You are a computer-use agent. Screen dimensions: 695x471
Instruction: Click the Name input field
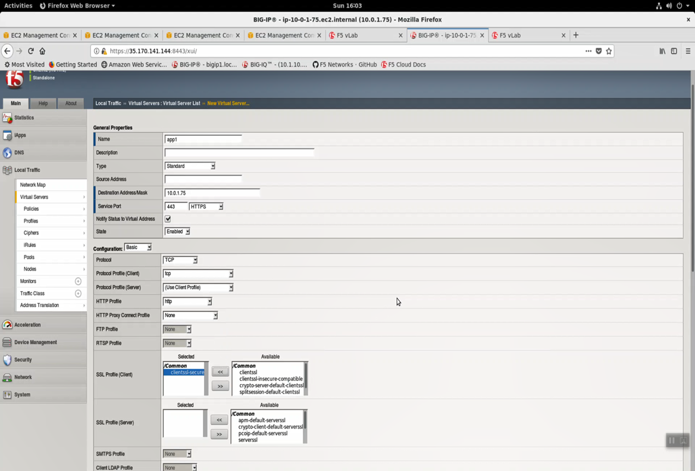tap(203, 139)
